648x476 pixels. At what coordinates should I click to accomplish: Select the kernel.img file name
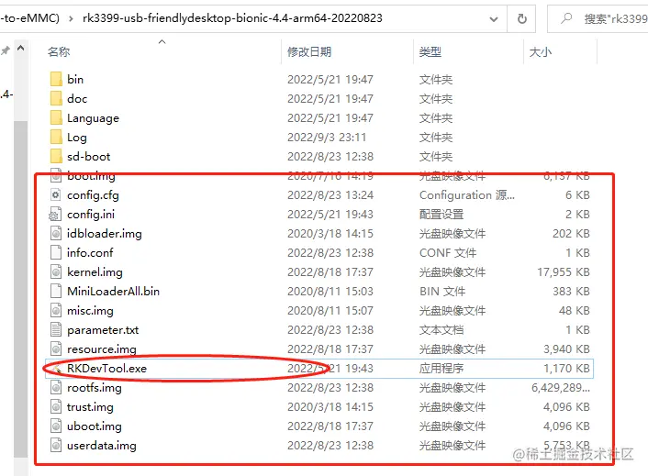tap(95, 272)
